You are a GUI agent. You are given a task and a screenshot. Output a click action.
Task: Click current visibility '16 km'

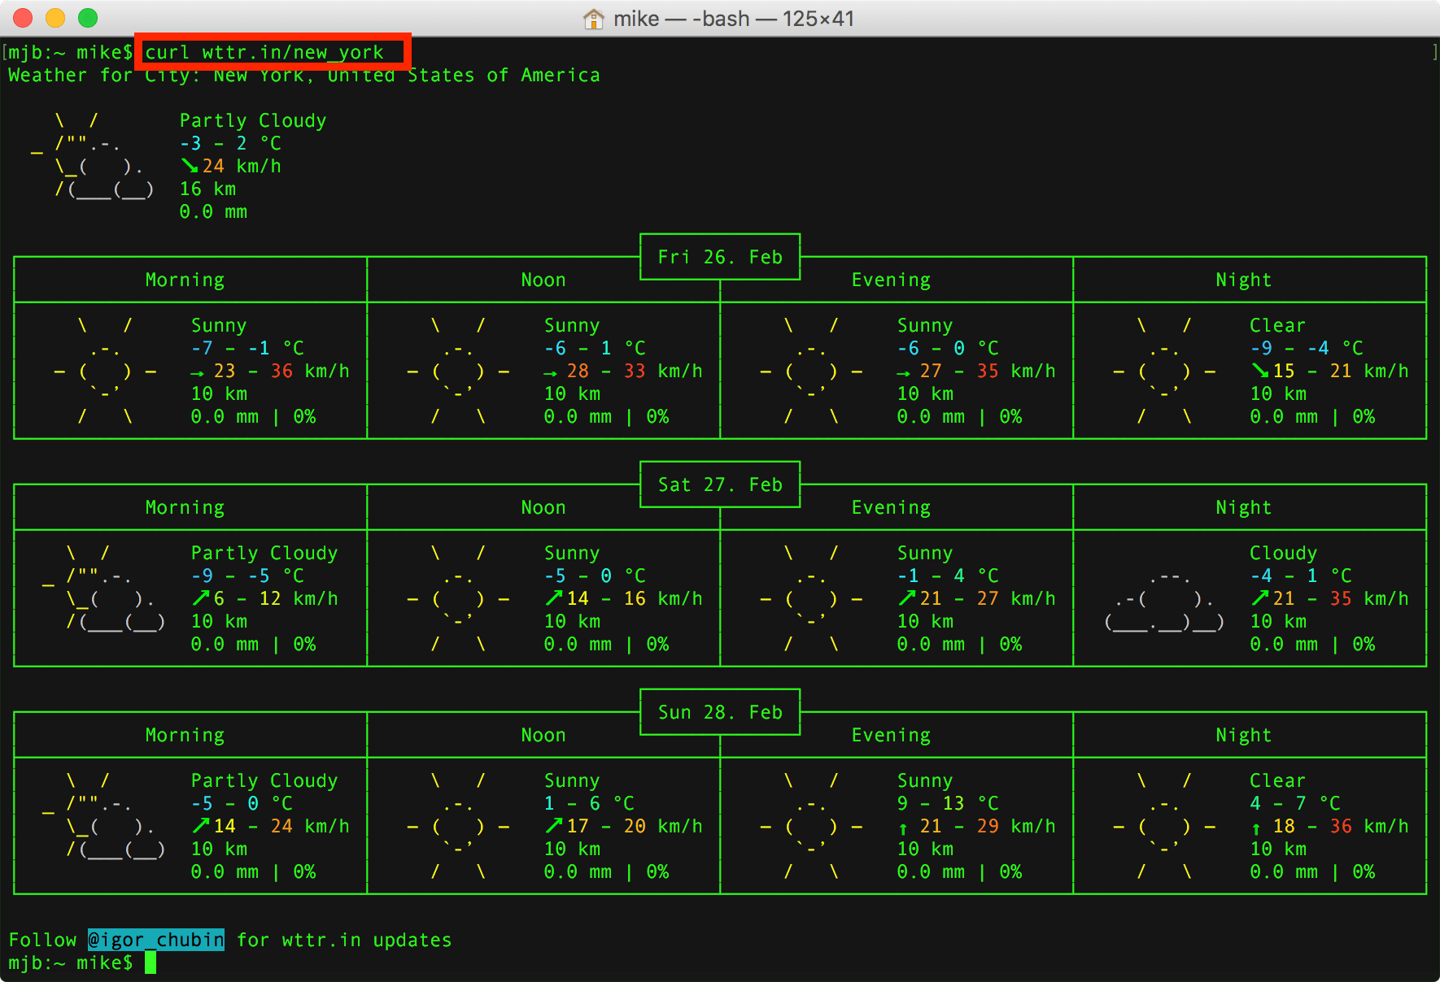coord(207,189)
